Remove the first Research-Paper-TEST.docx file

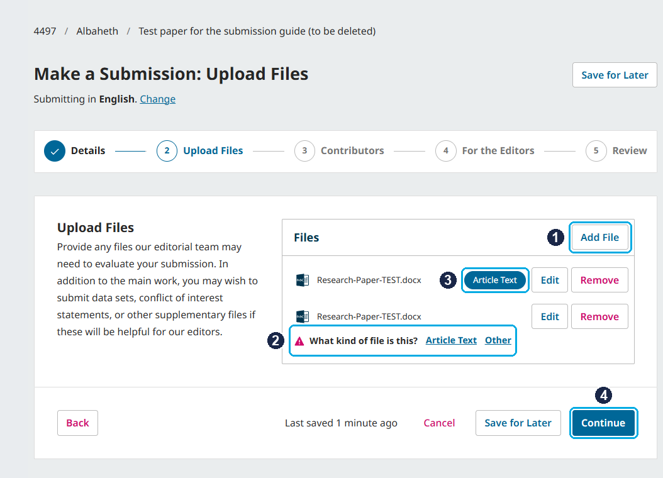pyautogui.click(x=599, y=280)
